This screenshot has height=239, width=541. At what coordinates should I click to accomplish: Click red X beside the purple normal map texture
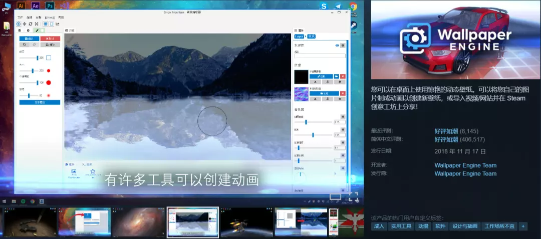pos(343,93)
